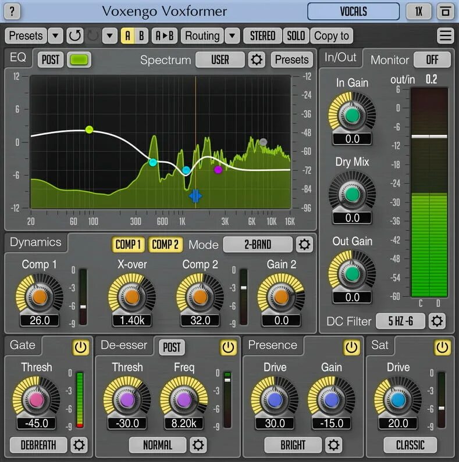Click the Comp 1 knob
The width and height of the screenshot is (459, 462).
coord(40,297)
